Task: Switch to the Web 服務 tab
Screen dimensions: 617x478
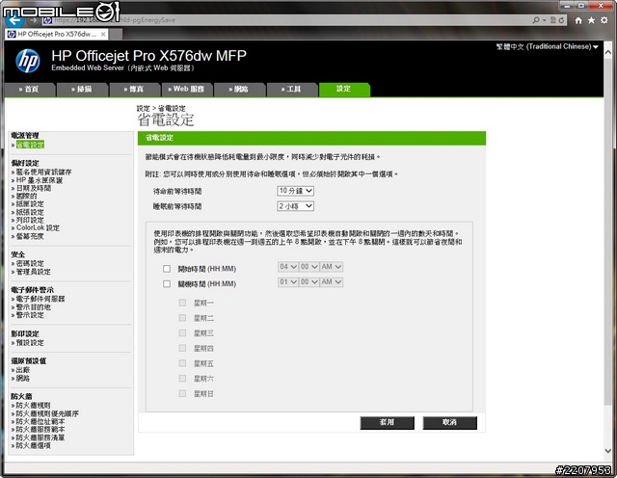Action: click(187, 90)
